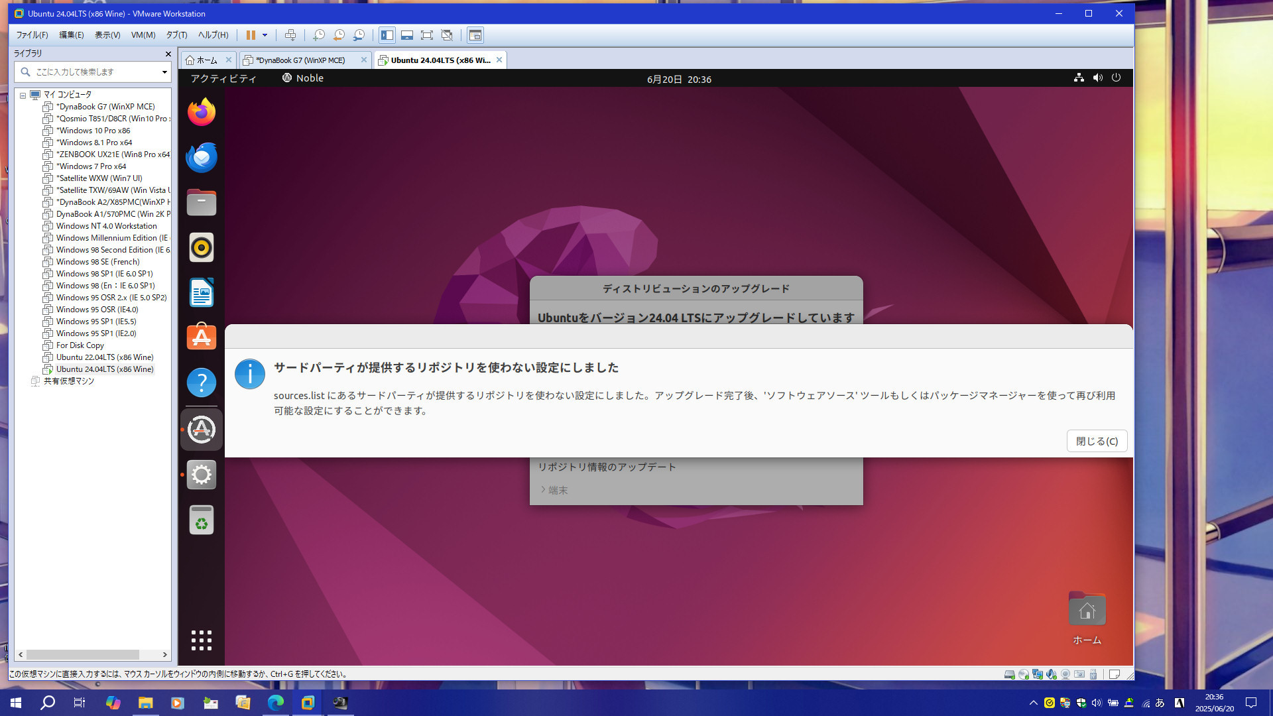The image size is (1273, 716).
Task: Enter full screen mode
Action: [427, 35]
